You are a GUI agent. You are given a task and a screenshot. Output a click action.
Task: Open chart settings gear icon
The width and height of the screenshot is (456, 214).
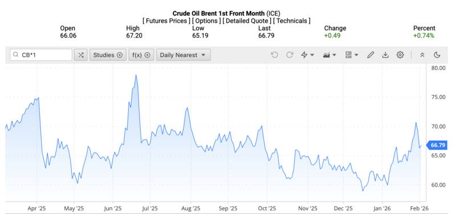[401, 55]
